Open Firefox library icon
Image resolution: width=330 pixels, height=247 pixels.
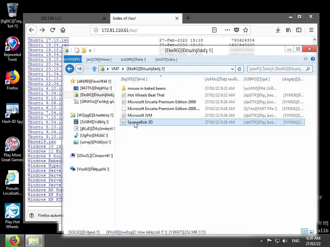coord(288,30)
